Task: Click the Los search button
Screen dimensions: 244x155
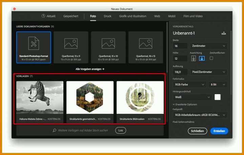Action: [x=121, y=130]
